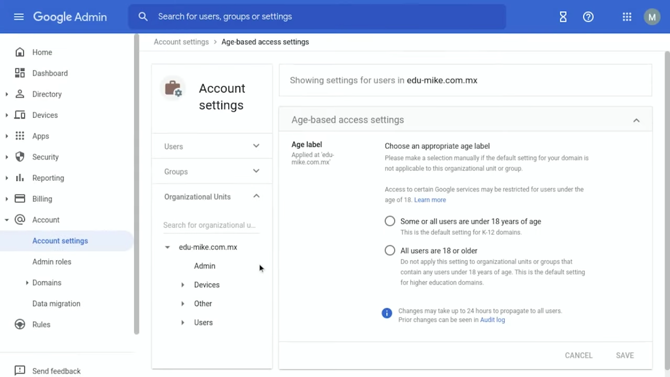Open the Google apps grid
This screenshot has height=377, width=670.
pos(627,17)
